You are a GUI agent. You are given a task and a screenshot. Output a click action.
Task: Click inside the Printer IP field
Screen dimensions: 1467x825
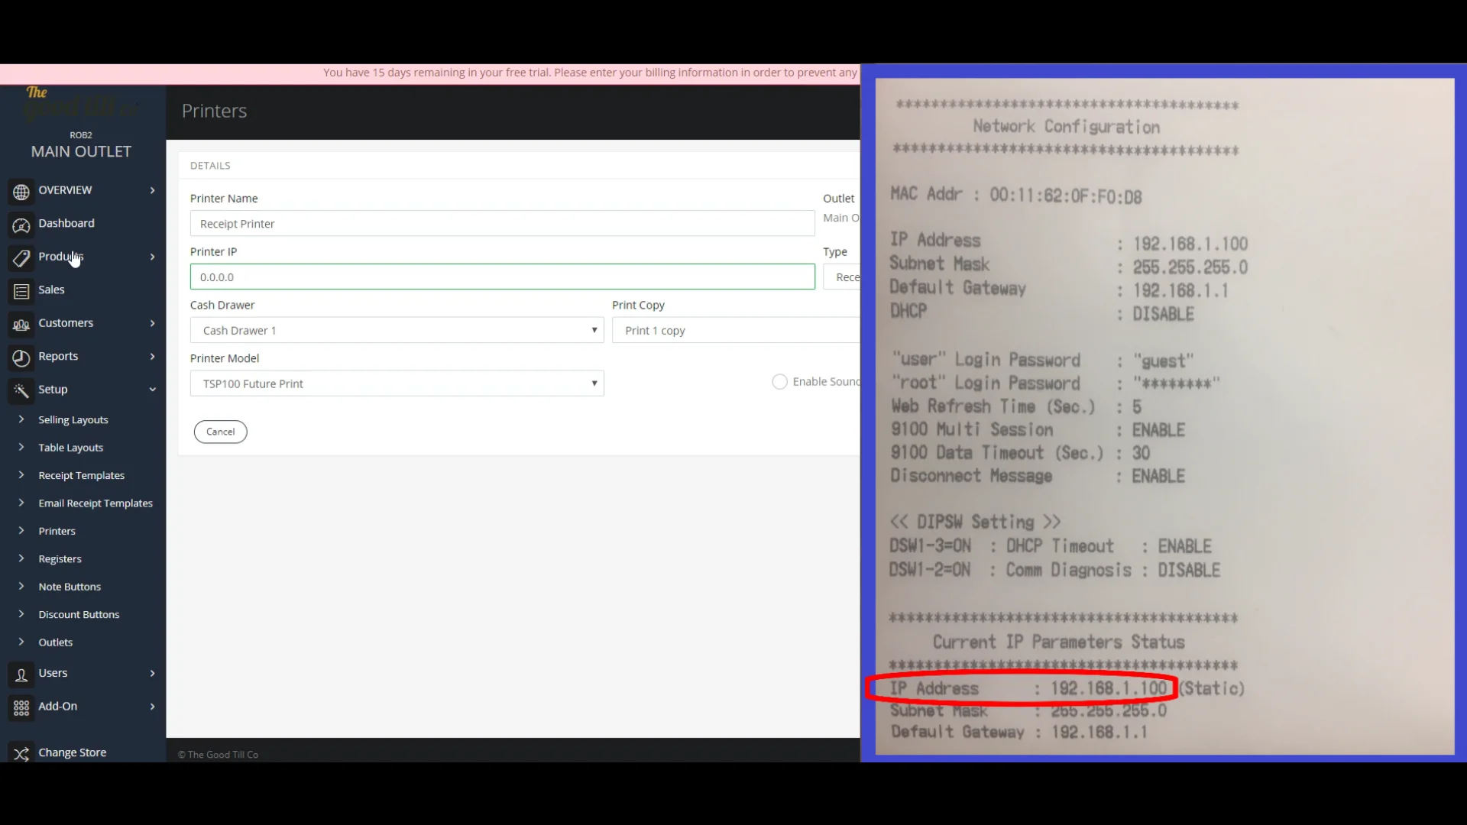pyautogui.click(x=502, y=277)
